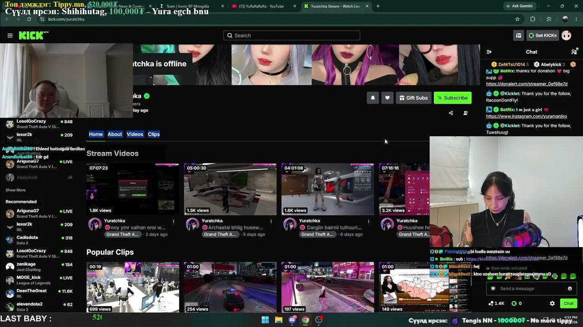Open the 197 views popular clip
The image size is (583, 327).
pos(327,287)
